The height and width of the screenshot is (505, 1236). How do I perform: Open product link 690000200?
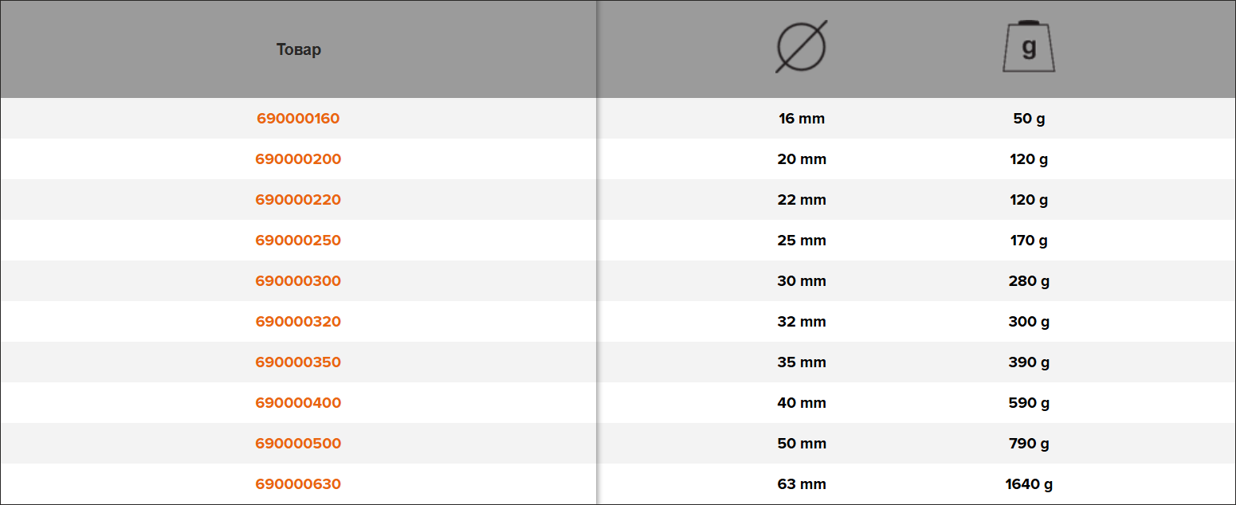pos(298,159)
